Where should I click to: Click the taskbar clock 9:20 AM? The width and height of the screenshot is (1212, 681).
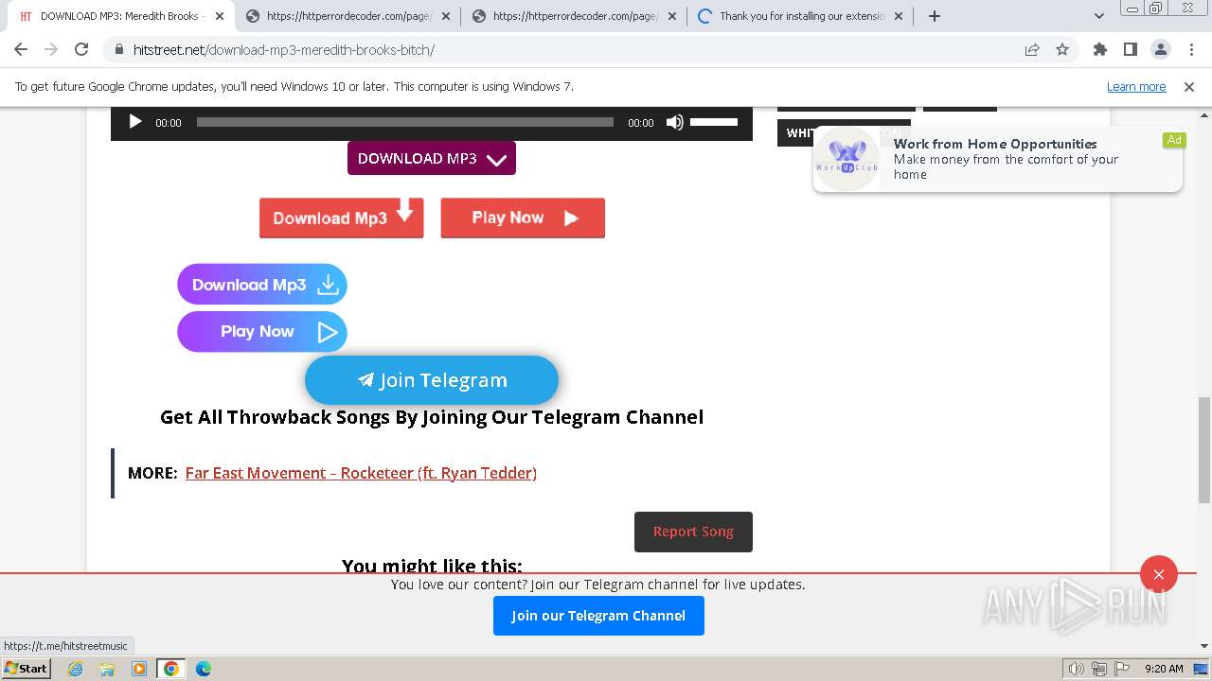(x=1164, y=669)
